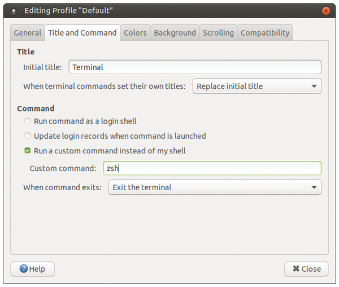This screenshot has height=287, width=339.
Task: Switch to the General tab
Action: (x=28, y=33)
